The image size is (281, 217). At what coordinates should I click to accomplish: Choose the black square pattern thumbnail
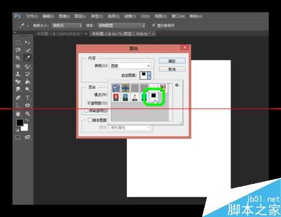pos(153,97)
